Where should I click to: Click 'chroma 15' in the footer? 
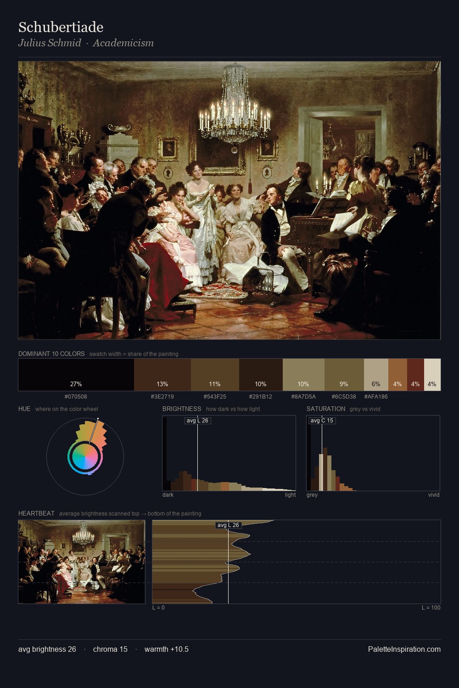(110, 649)
